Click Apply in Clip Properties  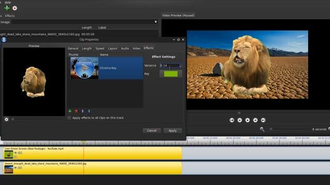pos(173,131)
